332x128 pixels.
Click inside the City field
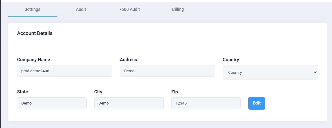point(129,103)
